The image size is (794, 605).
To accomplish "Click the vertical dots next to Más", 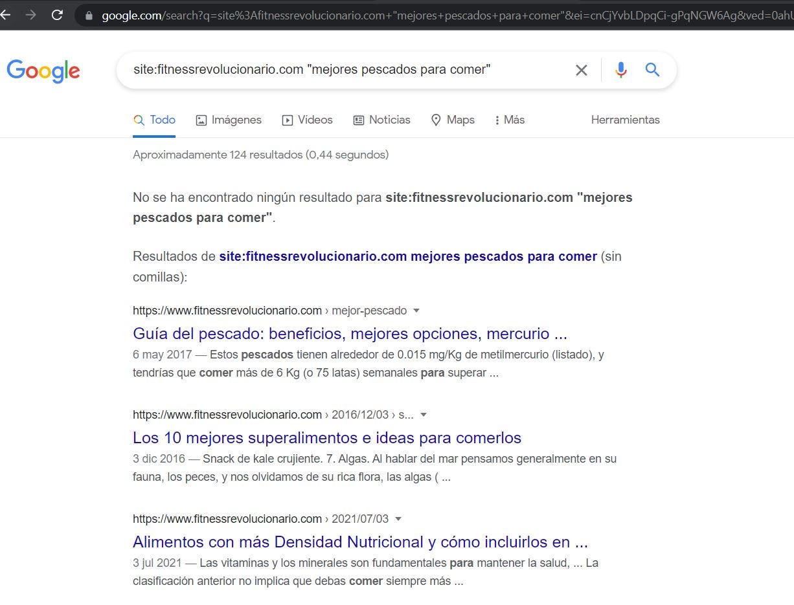I will click(497, 120).
